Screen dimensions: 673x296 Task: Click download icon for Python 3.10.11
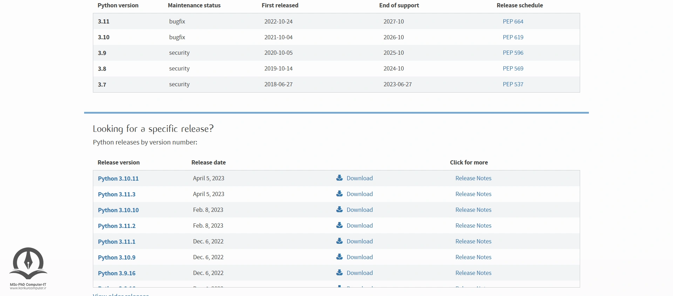[339, 178]
